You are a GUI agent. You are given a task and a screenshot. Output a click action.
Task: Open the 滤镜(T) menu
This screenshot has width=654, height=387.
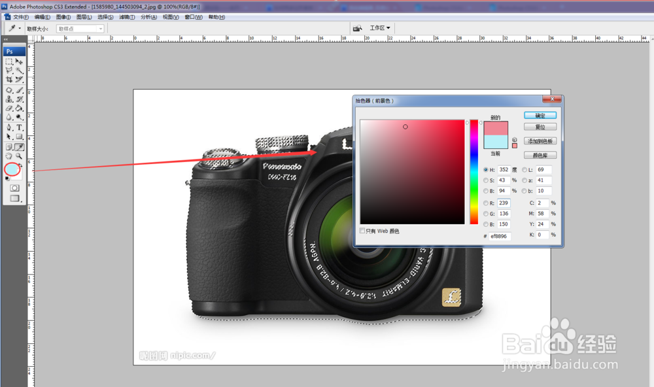(127, 17)
